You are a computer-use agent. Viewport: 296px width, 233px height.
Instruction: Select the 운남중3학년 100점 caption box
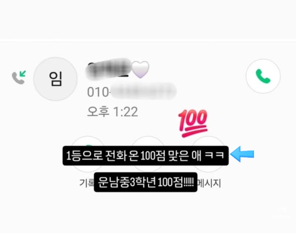click(145, 182)
